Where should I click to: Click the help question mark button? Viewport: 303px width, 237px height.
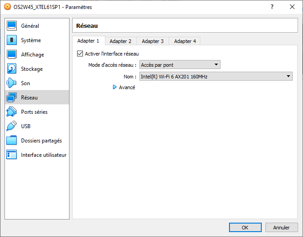272,7
